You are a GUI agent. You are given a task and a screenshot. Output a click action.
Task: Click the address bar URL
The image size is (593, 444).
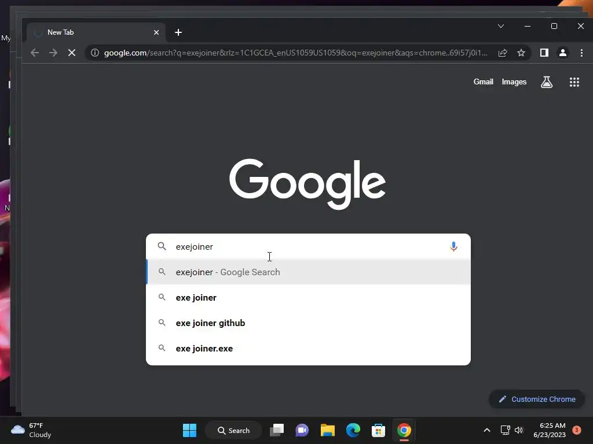(296, 53)
